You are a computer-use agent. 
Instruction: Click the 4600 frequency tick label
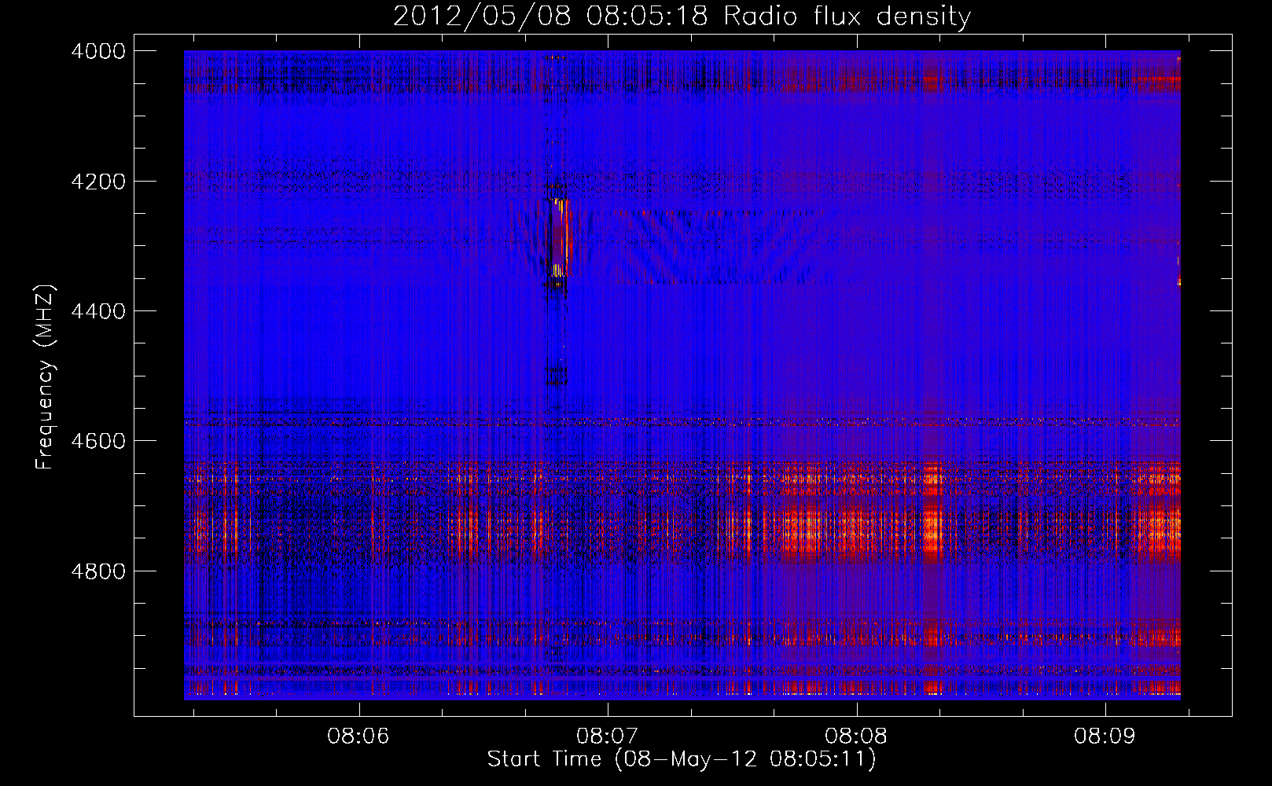98,441
